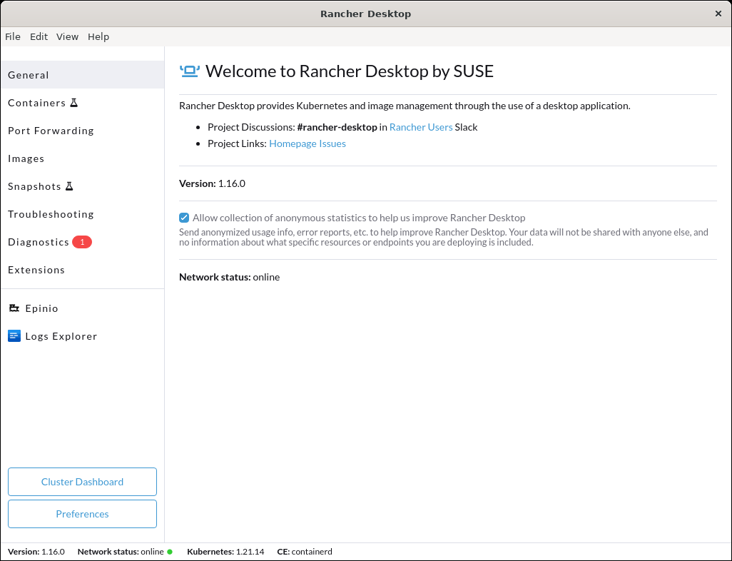Select Port Forwarding in the sidebar
Screen dimensions: 732x561
(51, 131)
